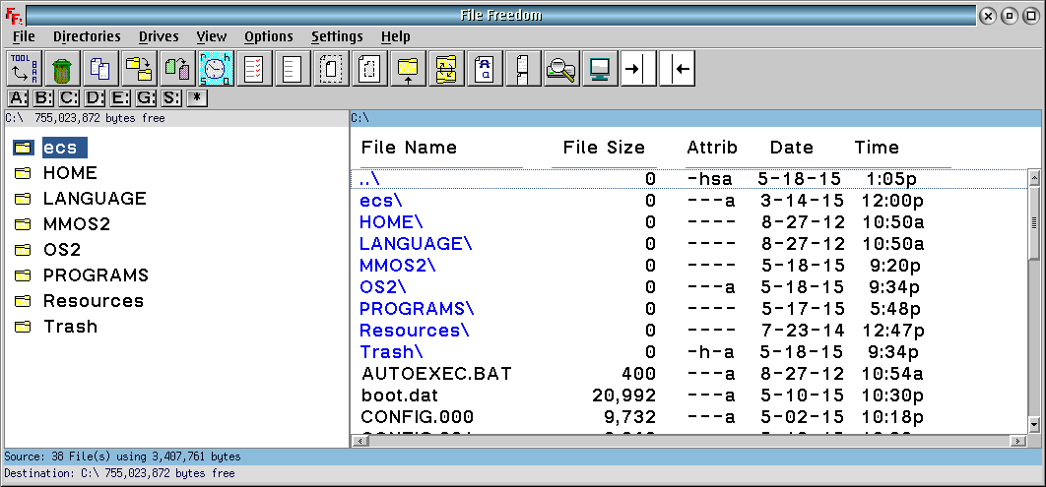The width and height of the screenshot is (1046, 487).
Task: Click the copy files toolbar icon
Action: coord(99,69)
